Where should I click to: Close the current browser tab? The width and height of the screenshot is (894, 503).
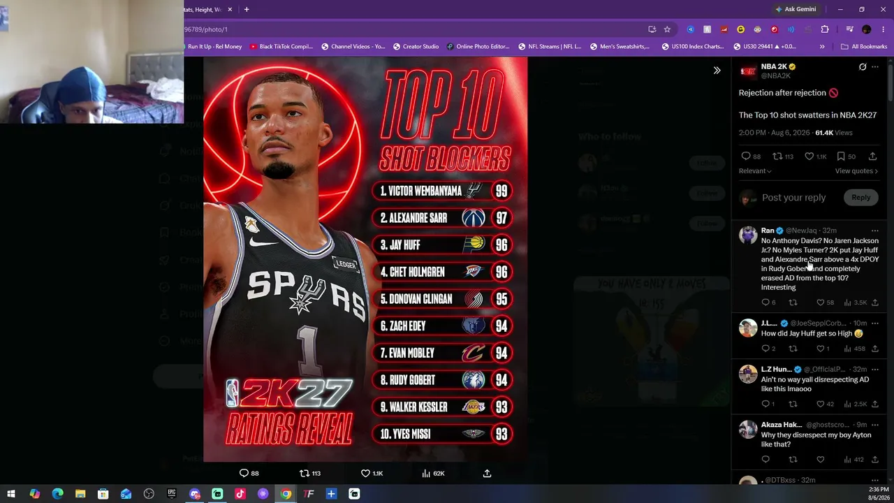230,10
